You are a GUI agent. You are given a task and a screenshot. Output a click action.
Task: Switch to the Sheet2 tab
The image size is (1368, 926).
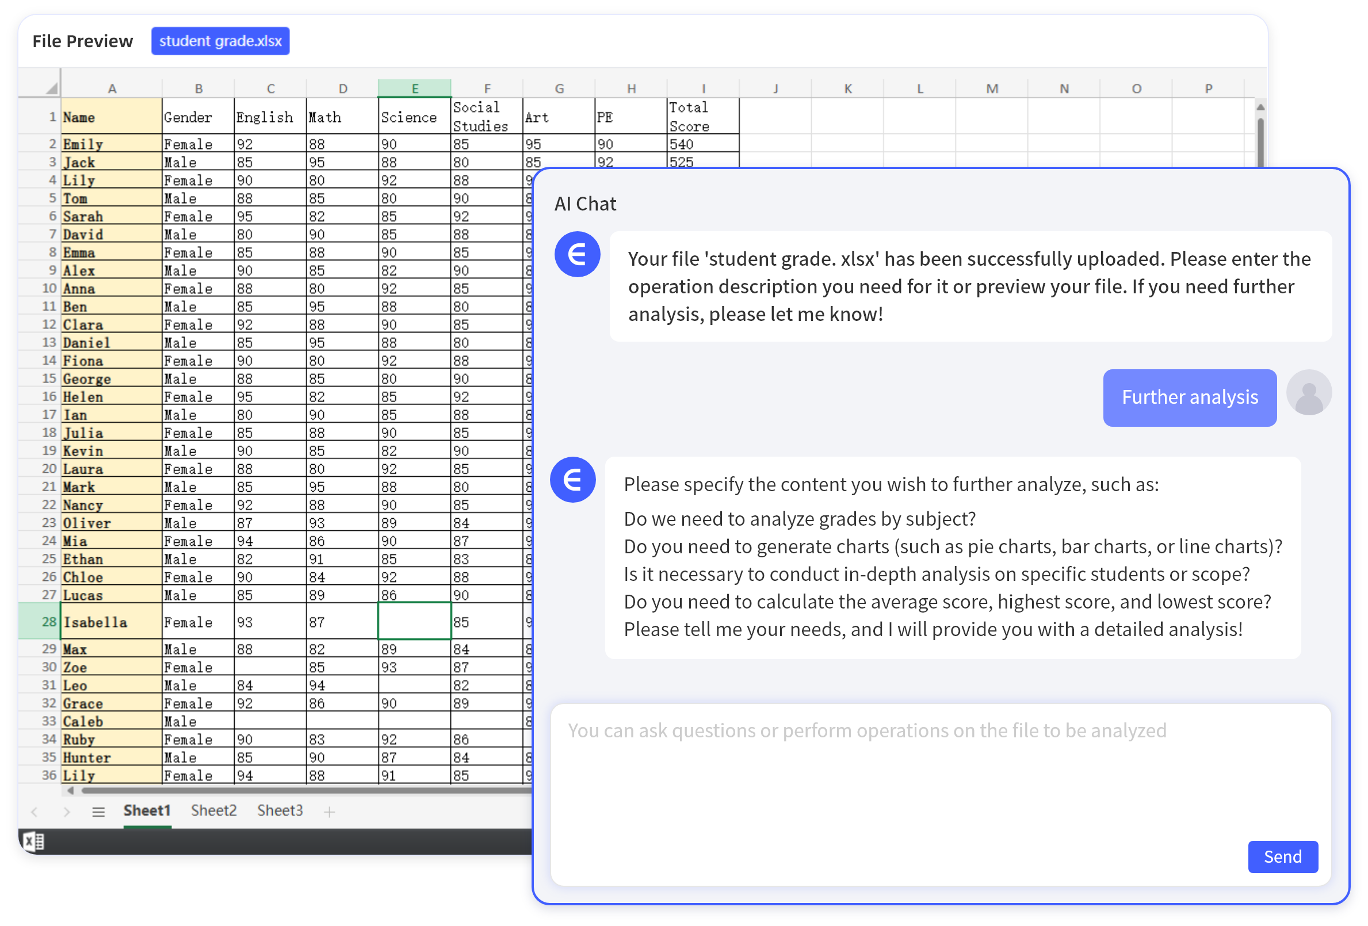213,810
